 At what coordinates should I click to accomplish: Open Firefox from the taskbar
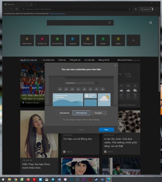pos(28,179)
